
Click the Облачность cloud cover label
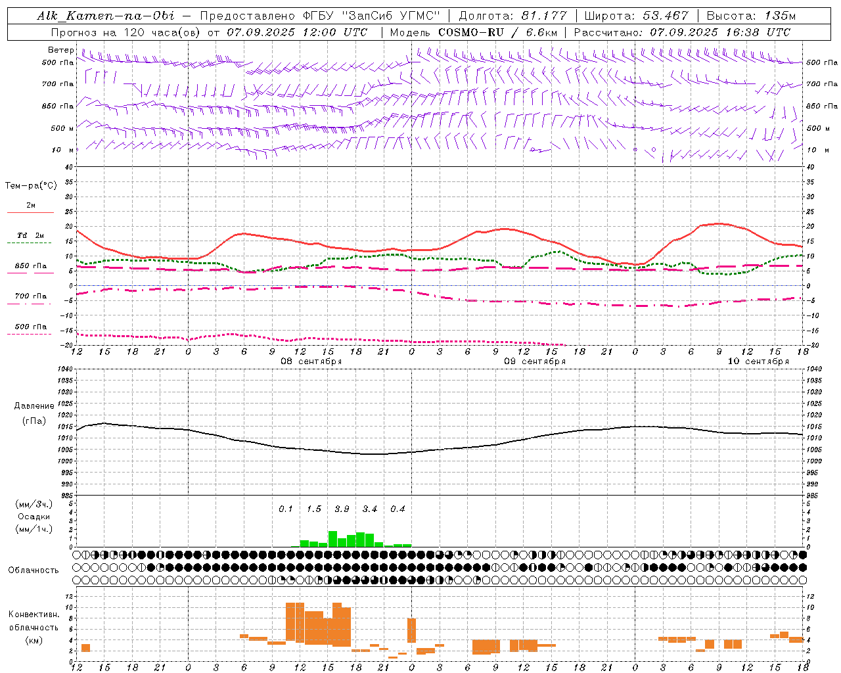tap(34, 570)
